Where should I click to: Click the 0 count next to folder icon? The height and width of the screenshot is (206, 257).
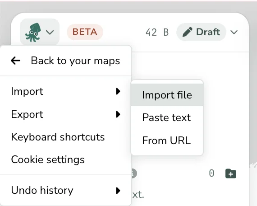click(x=211, y=173)
